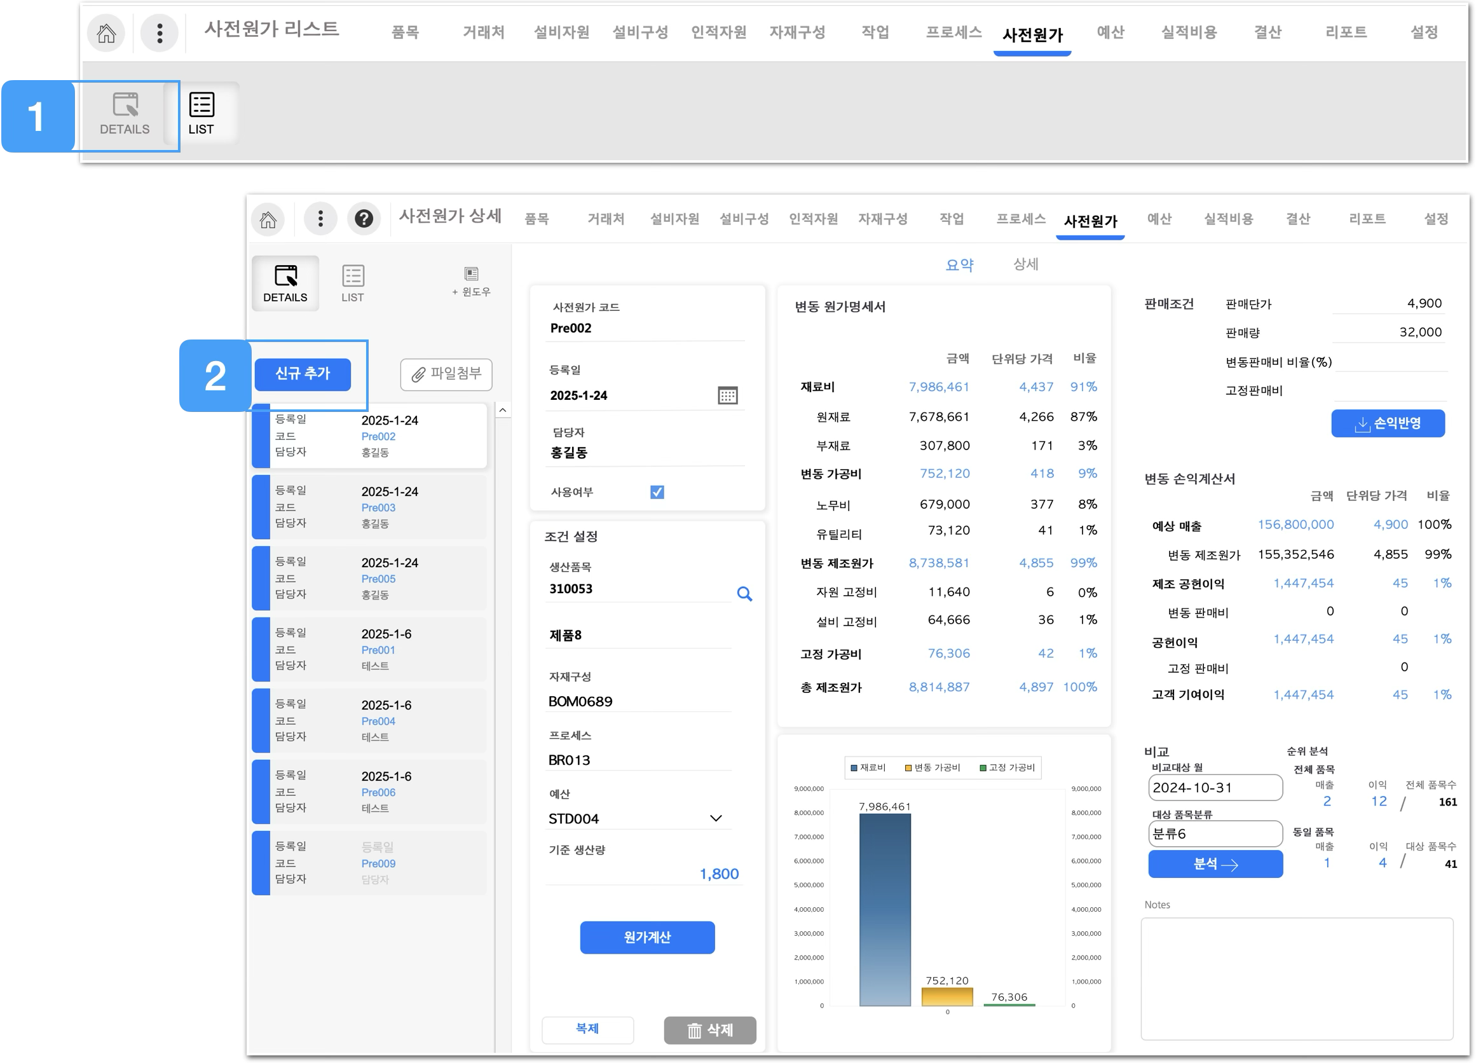Open the help question mark icon
This screenshot has height=1063, width=1476.
pos(364,219)
